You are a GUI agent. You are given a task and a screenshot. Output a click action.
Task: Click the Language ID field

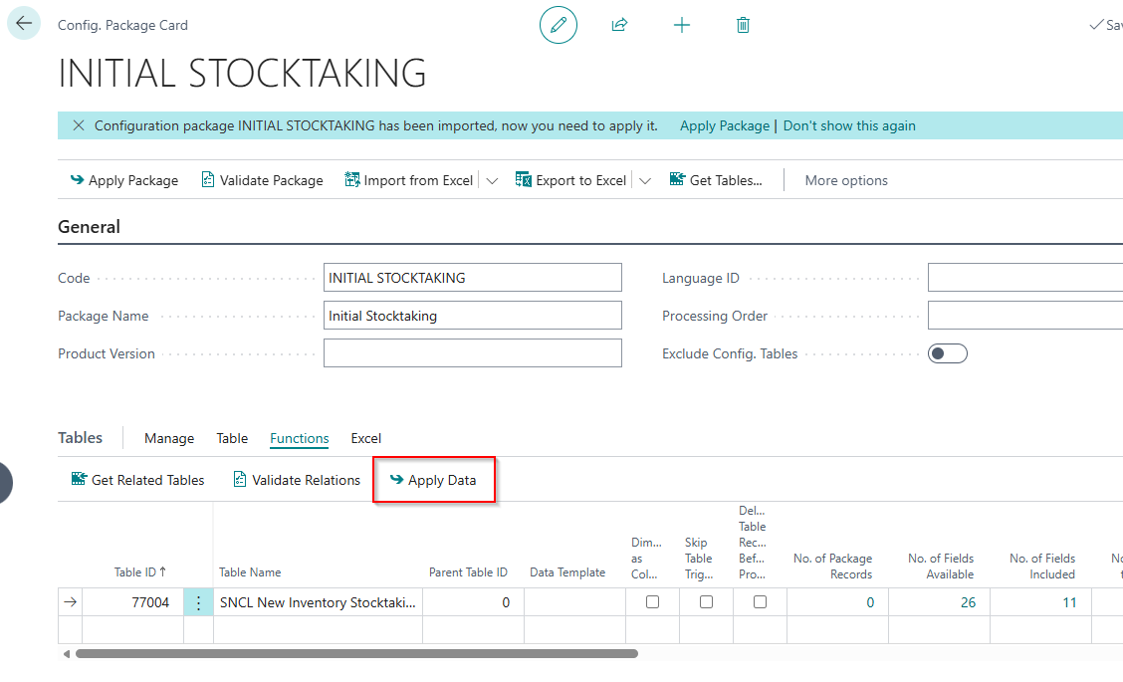coord(1024,277)
